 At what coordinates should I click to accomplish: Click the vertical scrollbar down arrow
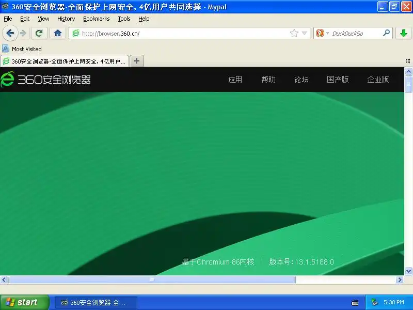[408, 271]
